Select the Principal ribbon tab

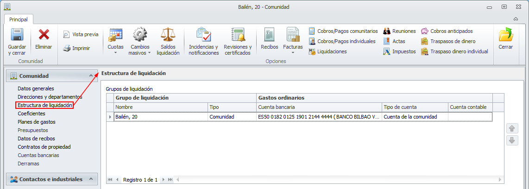click(19, 19)
